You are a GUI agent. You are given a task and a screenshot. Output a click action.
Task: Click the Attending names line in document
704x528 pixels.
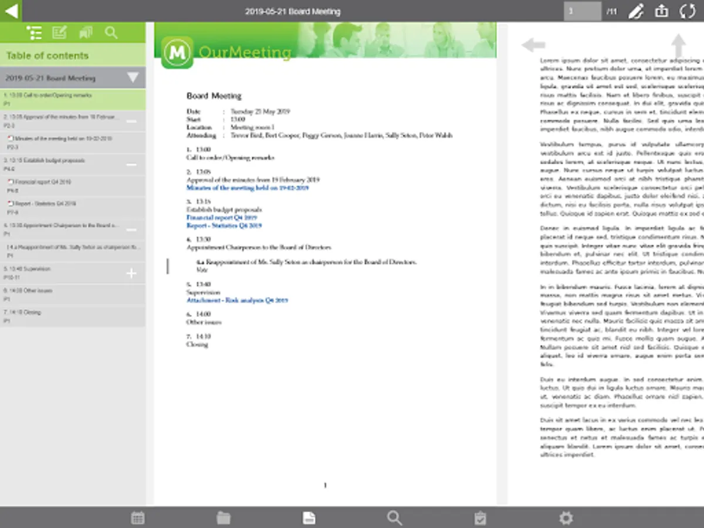tap(341, 136)
